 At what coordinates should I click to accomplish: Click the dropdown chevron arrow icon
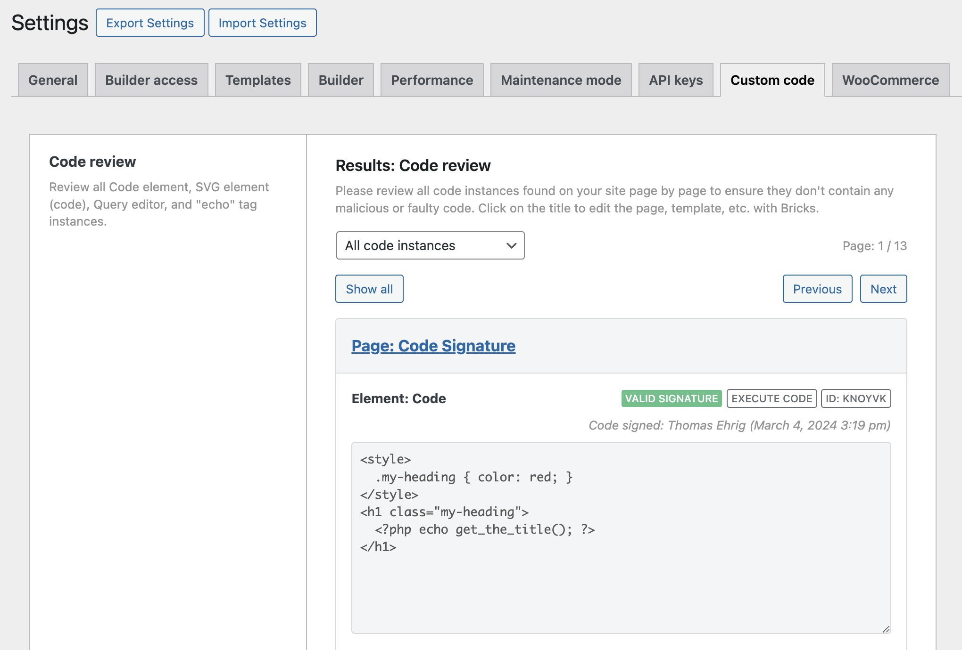(511, 245)
